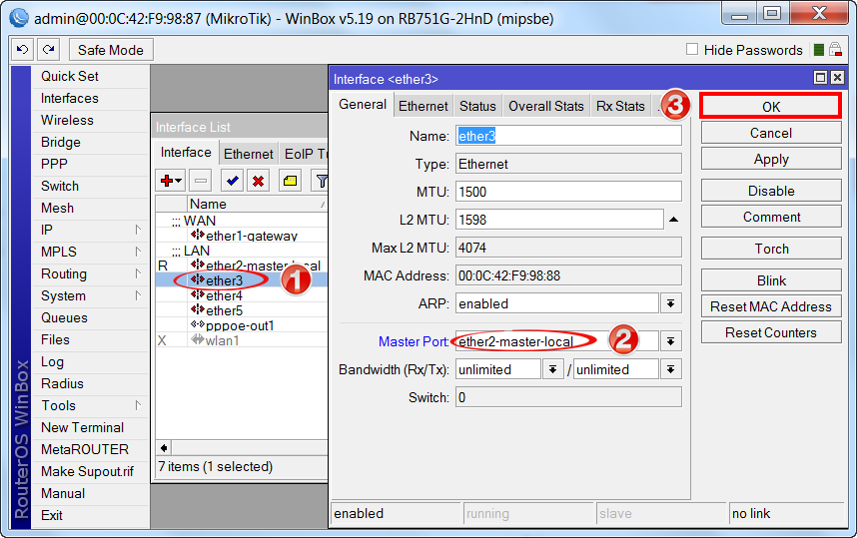857x538 pixels.
Task: Click the Apply button
Action: [x=771, y=159]
